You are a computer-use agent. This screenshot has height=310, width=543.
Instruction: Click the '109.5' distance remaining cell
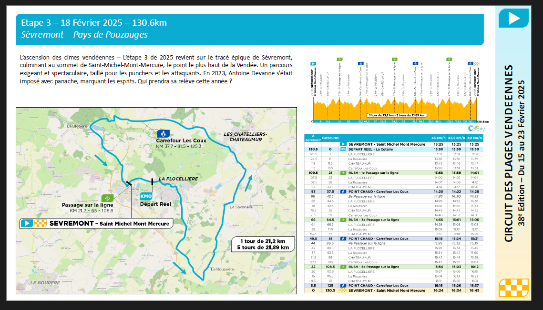pyautogui.click(x=313, y=173)
